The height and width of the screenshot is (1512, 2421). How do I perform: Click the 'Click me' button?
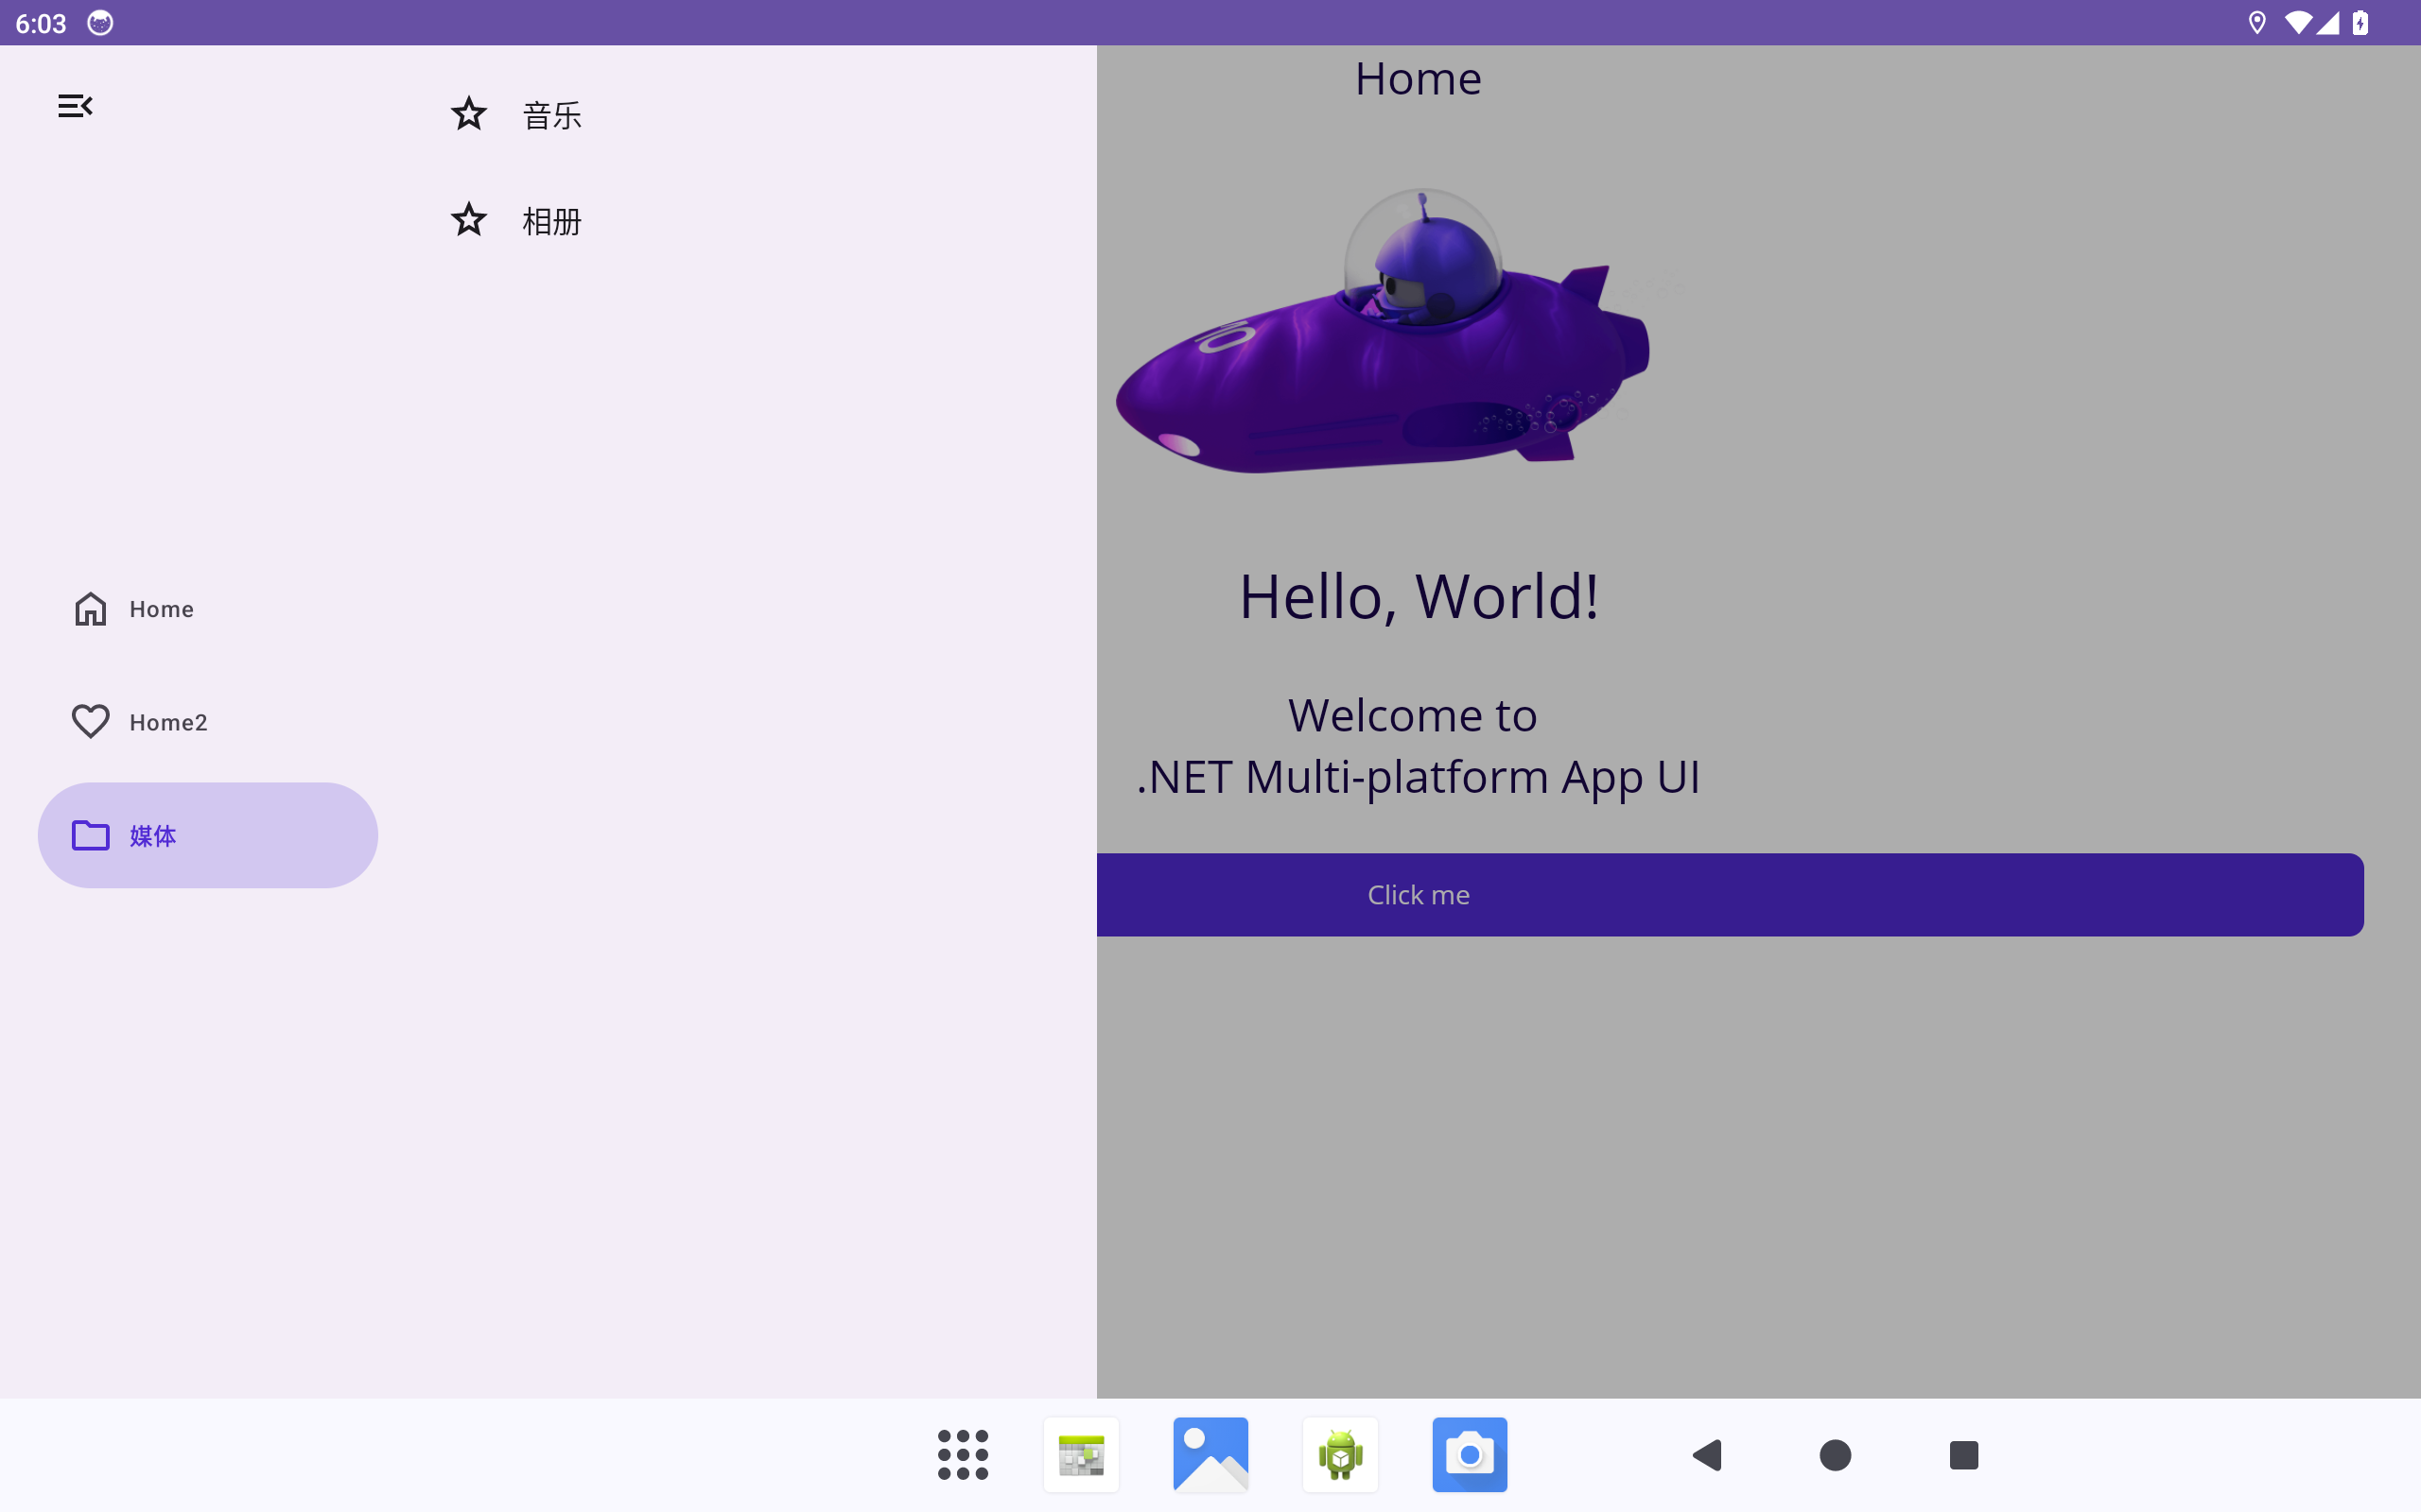coord(1730,895)
